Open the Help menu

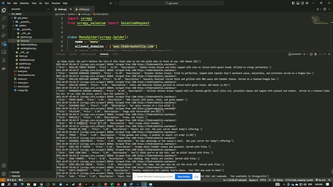tap(65, 3)
